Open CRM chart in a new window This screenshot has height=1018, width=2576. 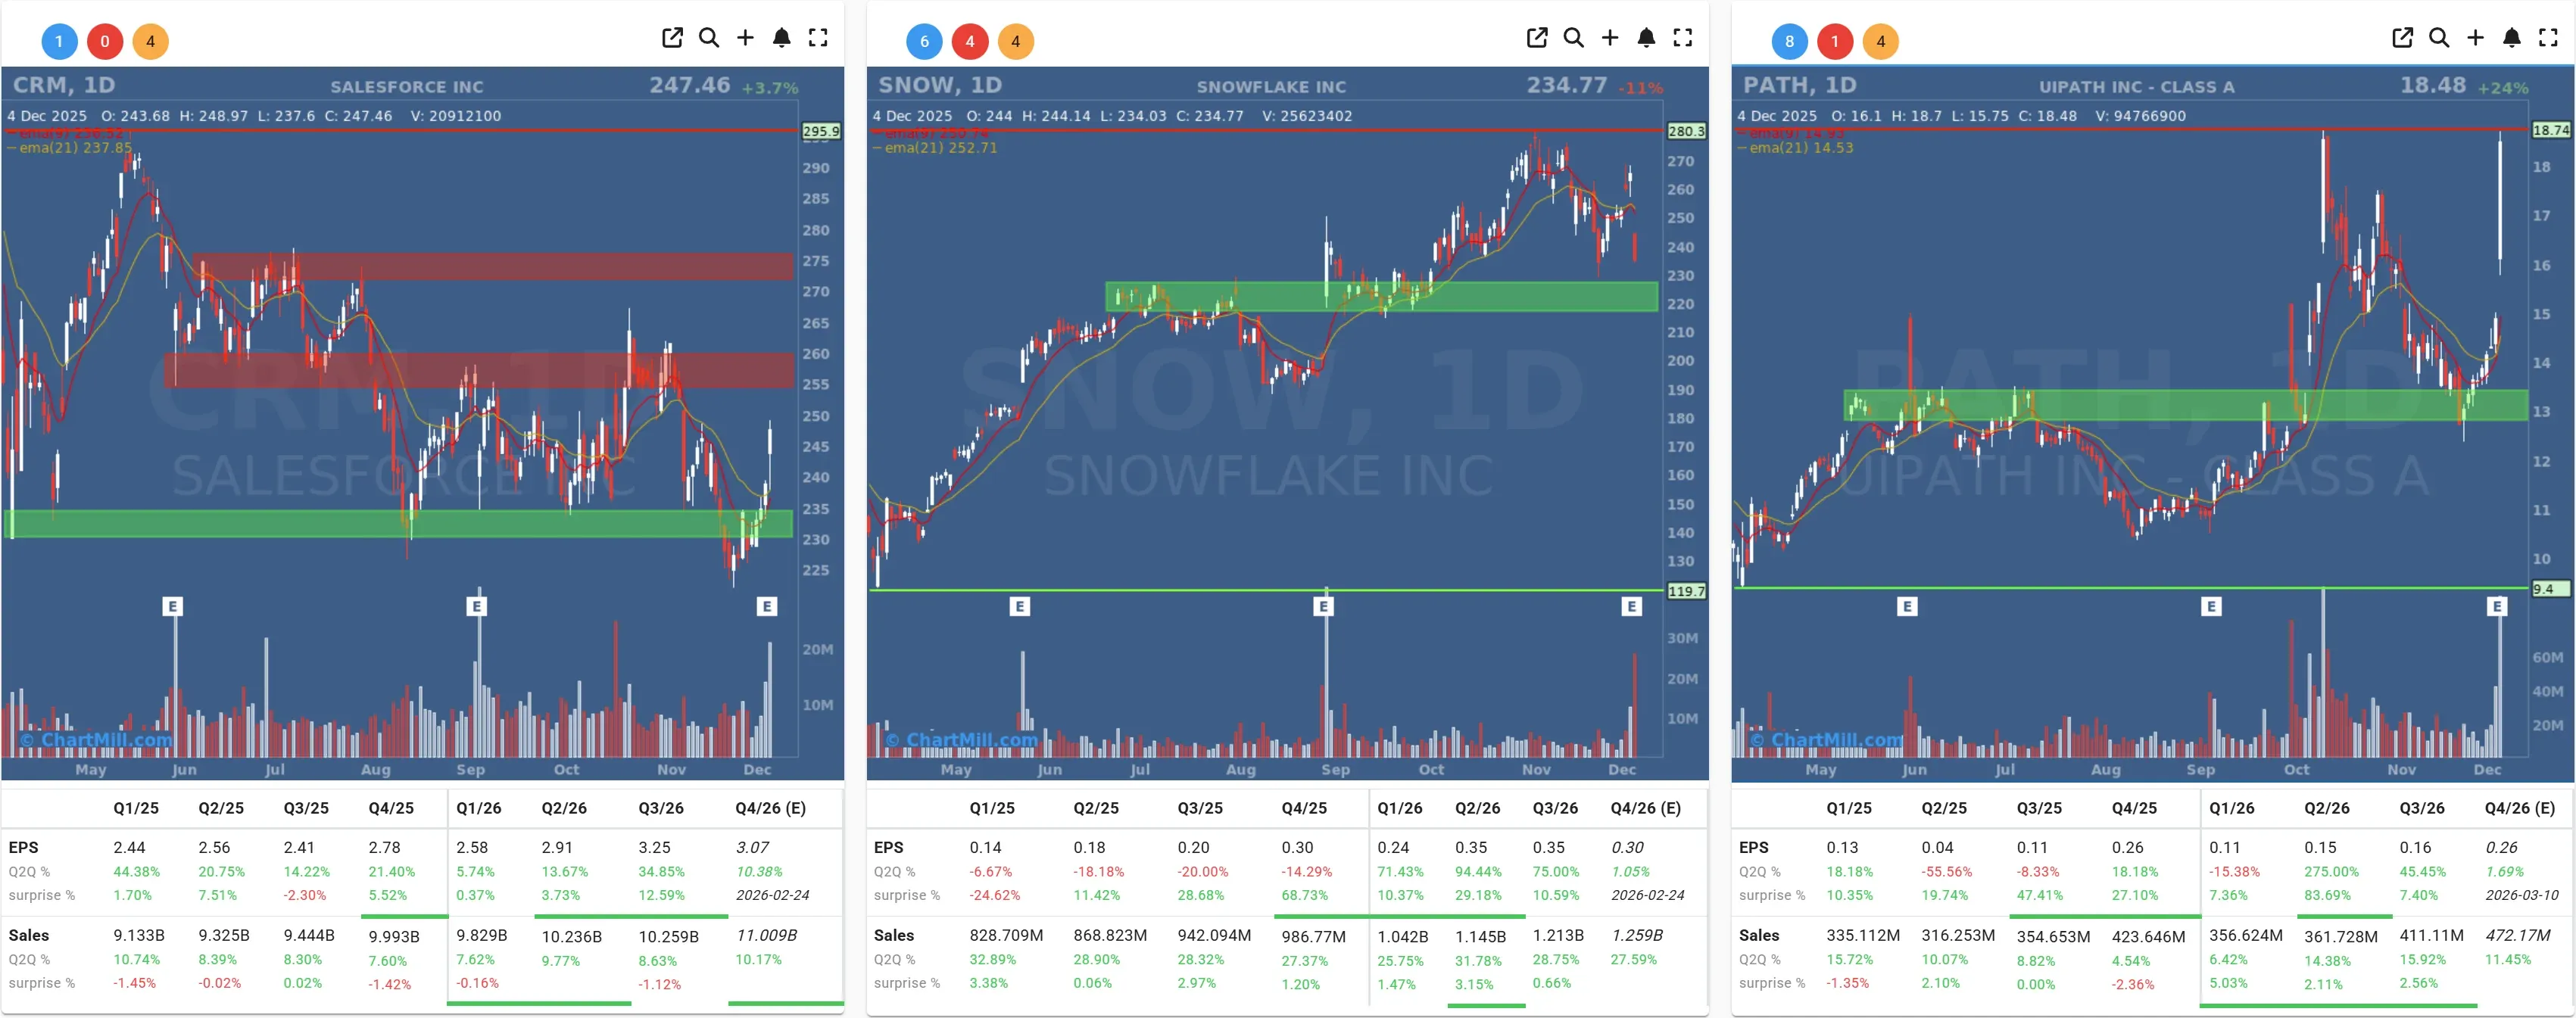[673, 38]
